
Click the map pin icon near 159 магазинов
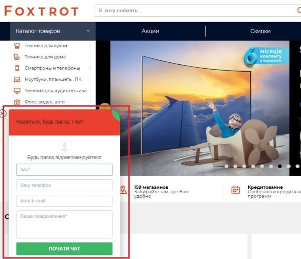pyautogui.click(x=123, y=190)
